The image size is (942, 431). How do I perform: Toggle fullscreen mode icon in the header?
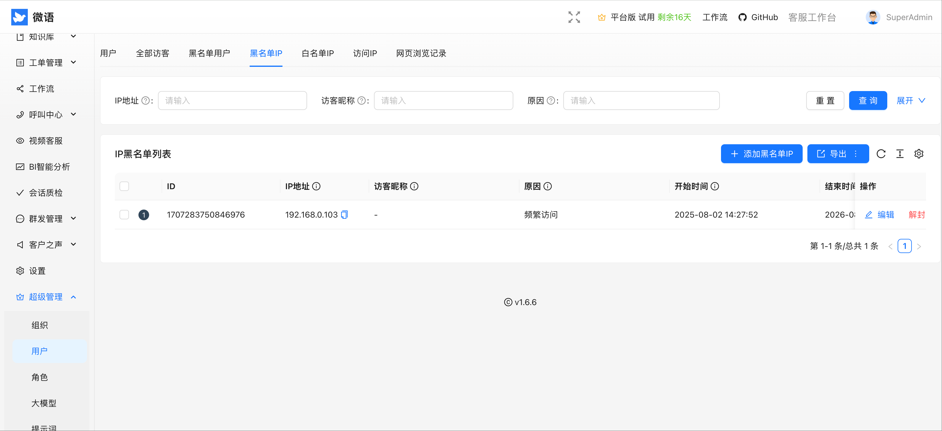[574, 17]
